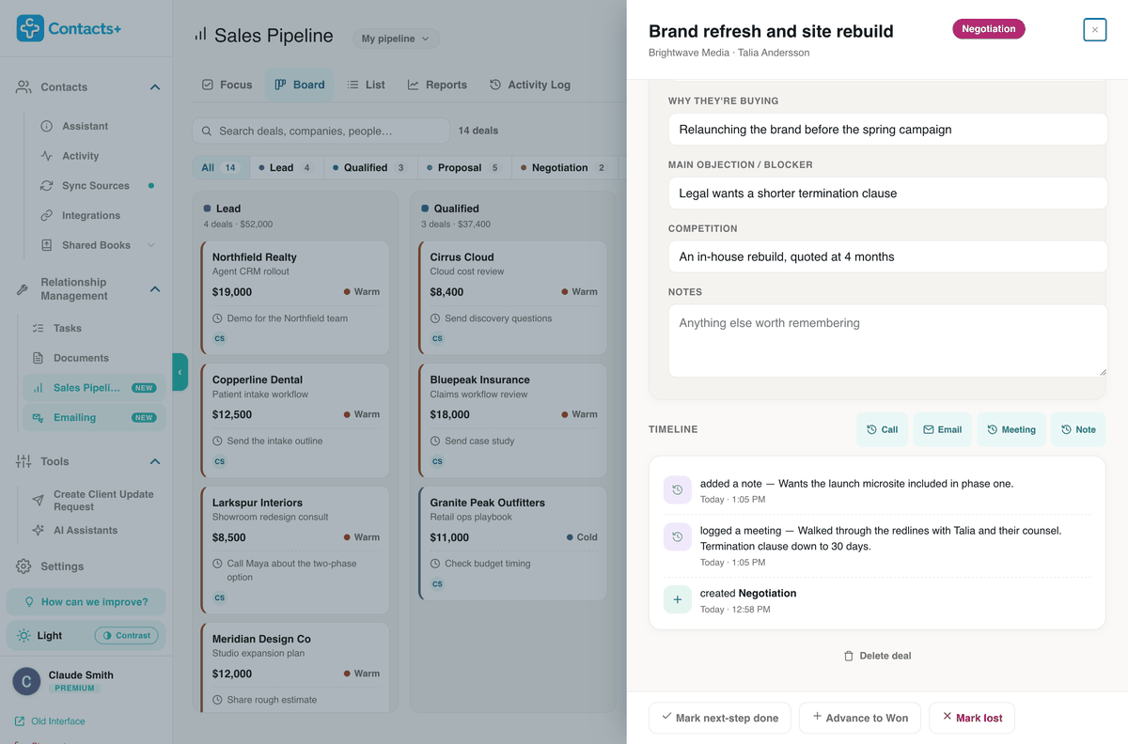
Task: Collapse the Relationship Management section chevron
Action: [x=155, y=289]
